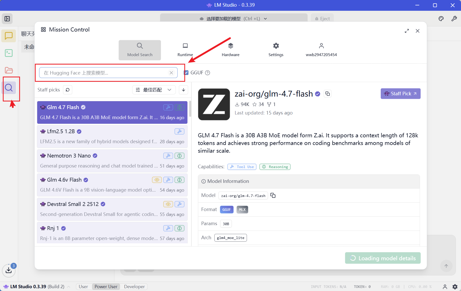Open the theme palette icon in the top bar

[x=441, y=18]
